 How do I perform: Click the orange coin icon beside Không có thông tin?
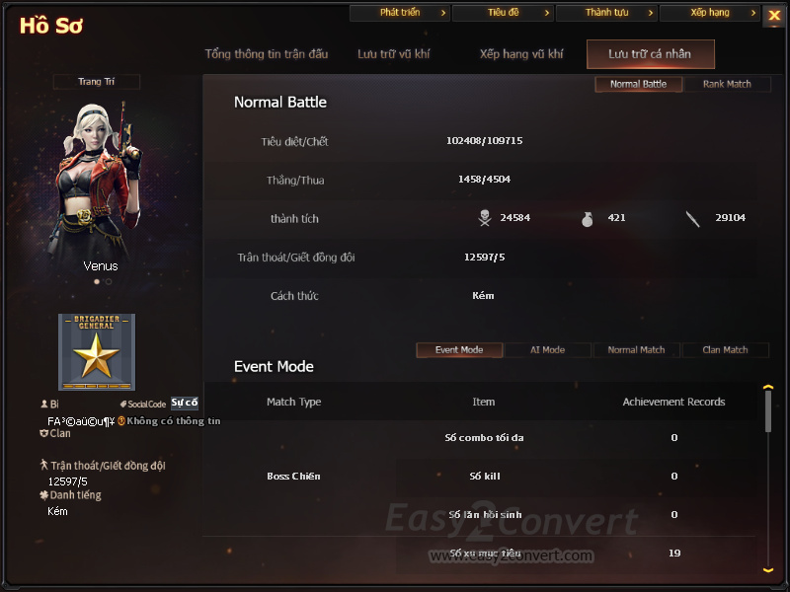point(121,421)
